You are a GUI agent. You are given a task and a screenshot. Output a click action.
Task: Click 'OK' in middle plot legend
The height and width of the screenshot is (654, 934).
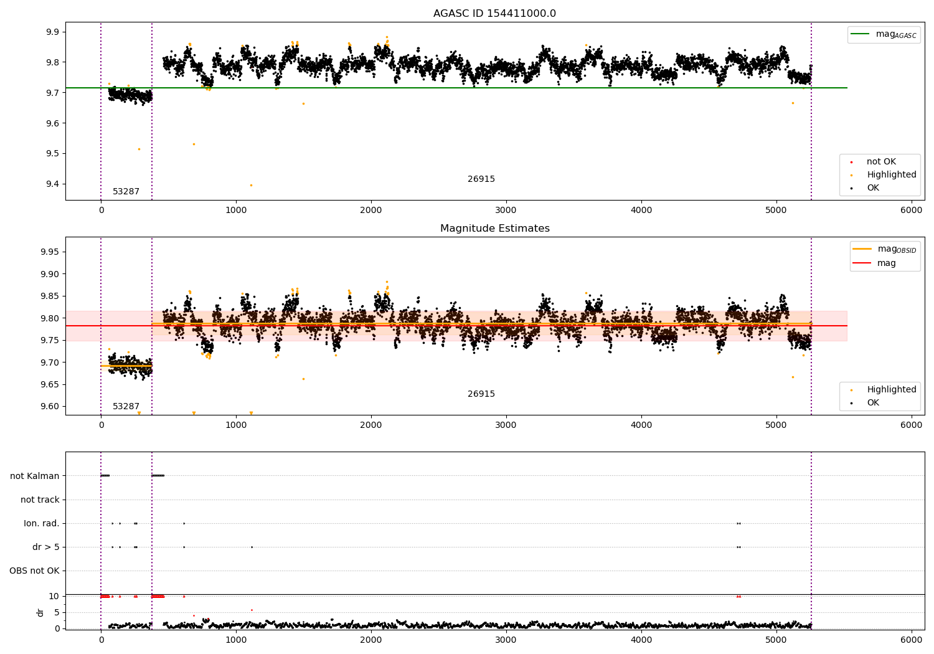872,403
